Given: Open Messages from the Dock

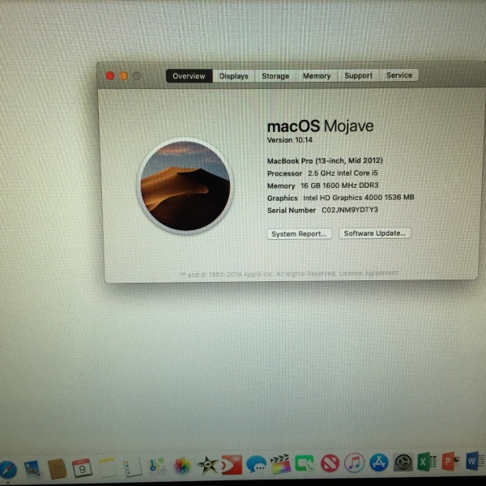Looking at the screenshot, I should 256,465.
